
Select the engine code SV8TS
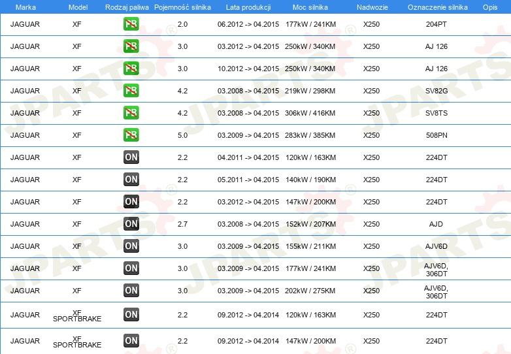click(437, 113)
